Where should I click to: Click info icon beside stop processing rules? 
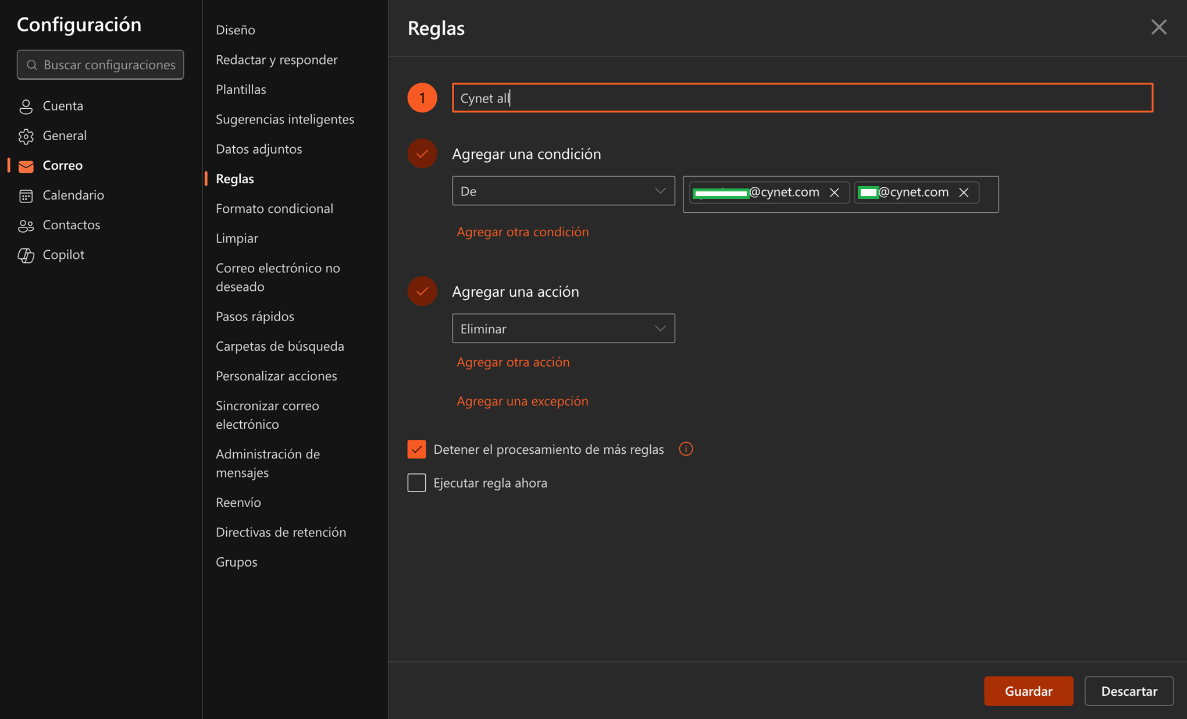pyautogui.click(x=686, y=449)
